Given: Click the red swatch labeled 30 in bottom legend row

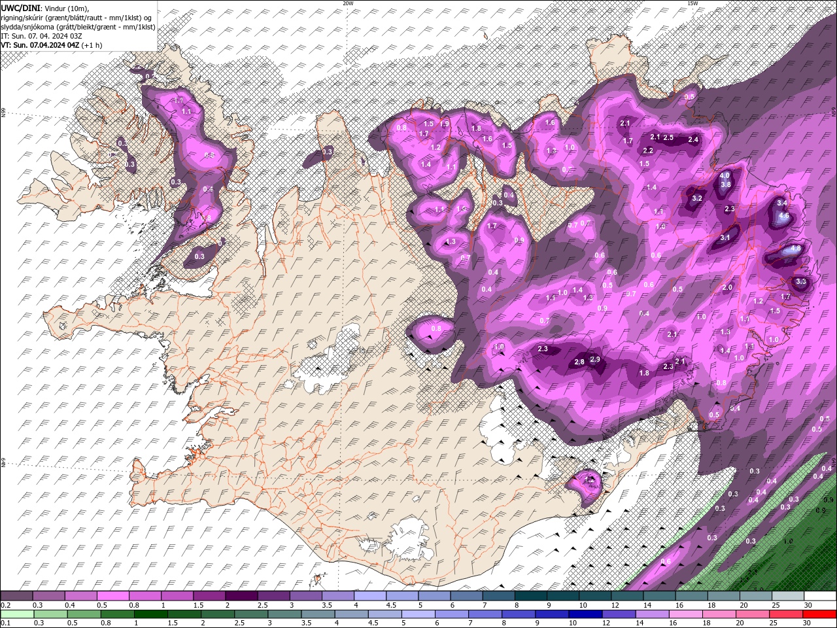Looking at the screenshot, I should tap(820, 614).
